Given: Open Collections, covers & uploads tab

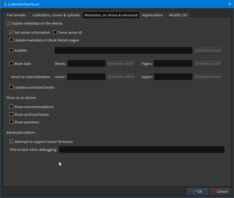Looking at the screenshot, I should pos(56,15).
